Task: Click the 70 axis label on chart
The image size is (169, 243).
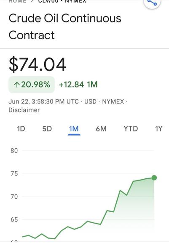Action: [x=14, y=197]
